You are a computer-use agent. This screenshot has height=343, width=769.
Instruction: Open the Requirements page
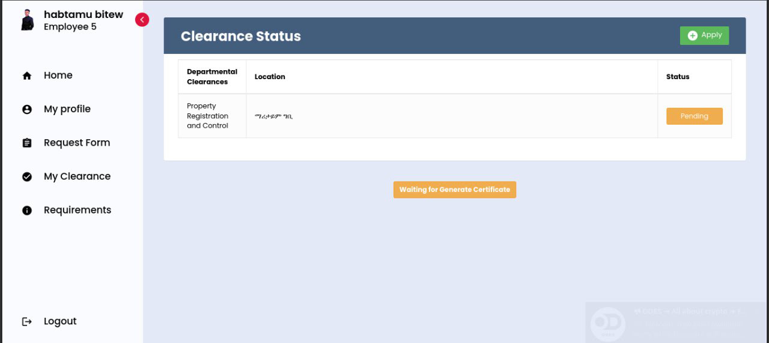pyautogui.click(x=78, y=210)
